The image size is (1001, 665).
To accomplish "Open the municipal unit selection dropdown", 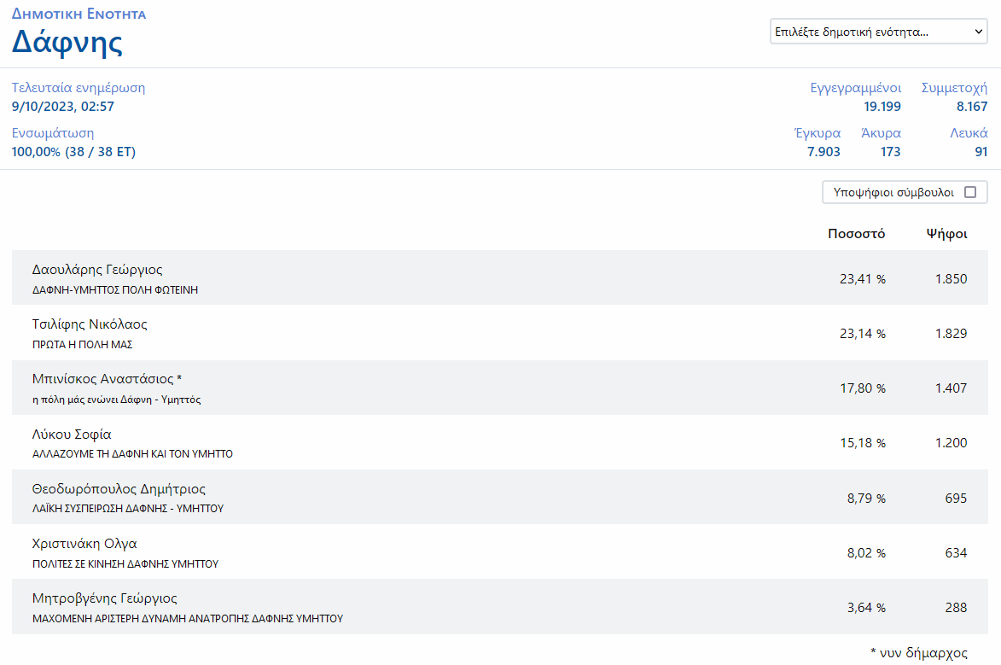I will [878, 32].
